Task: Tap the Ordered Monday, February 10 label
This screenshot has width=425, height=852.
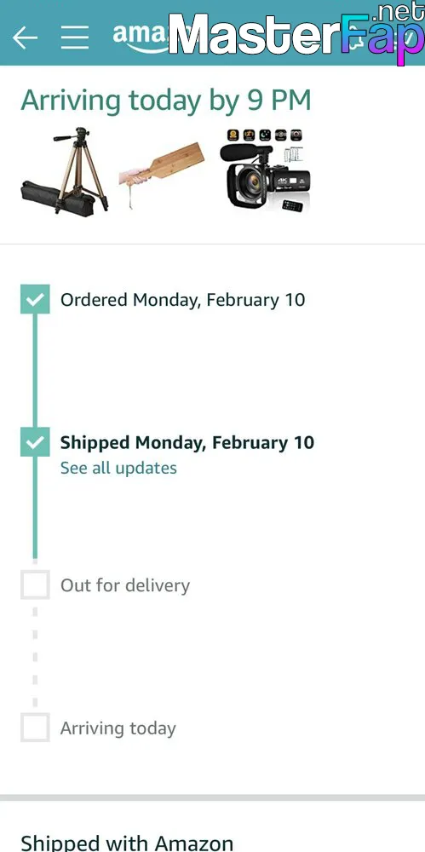Action: (182, 300)
